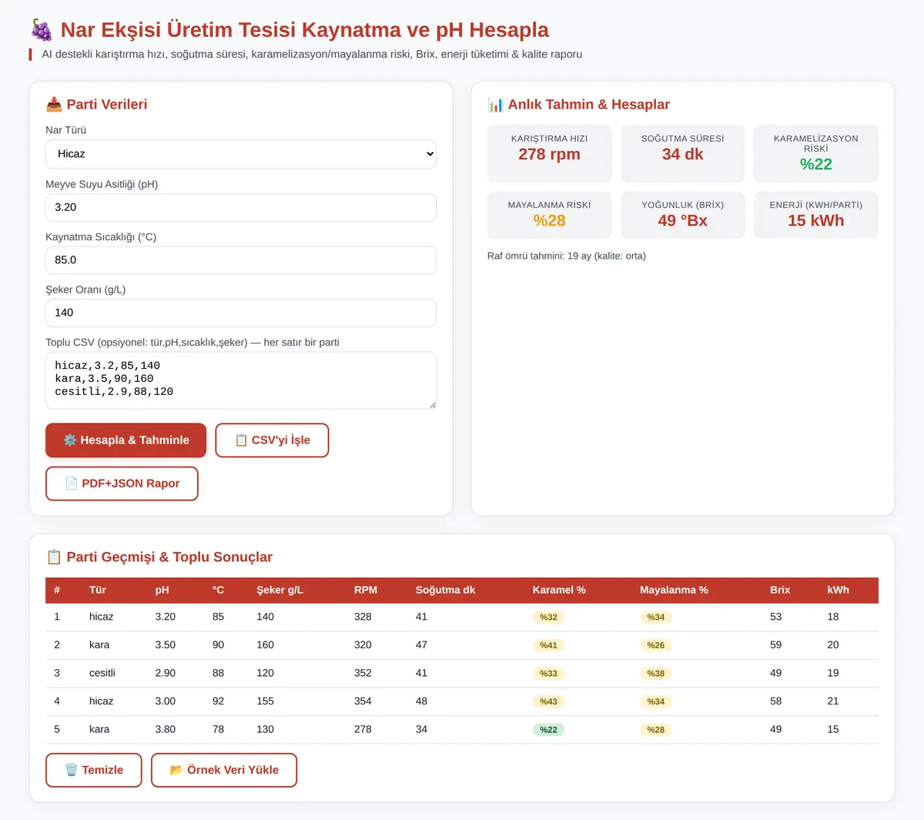Click the 'Brix' column header
The width and height of the screenshot is (924, 820).
pyautogui.click(x=780, y=591)
